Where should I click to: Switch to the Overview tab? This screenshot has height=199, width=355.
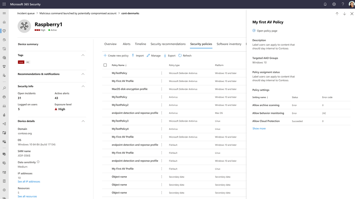tap(110, 44)
